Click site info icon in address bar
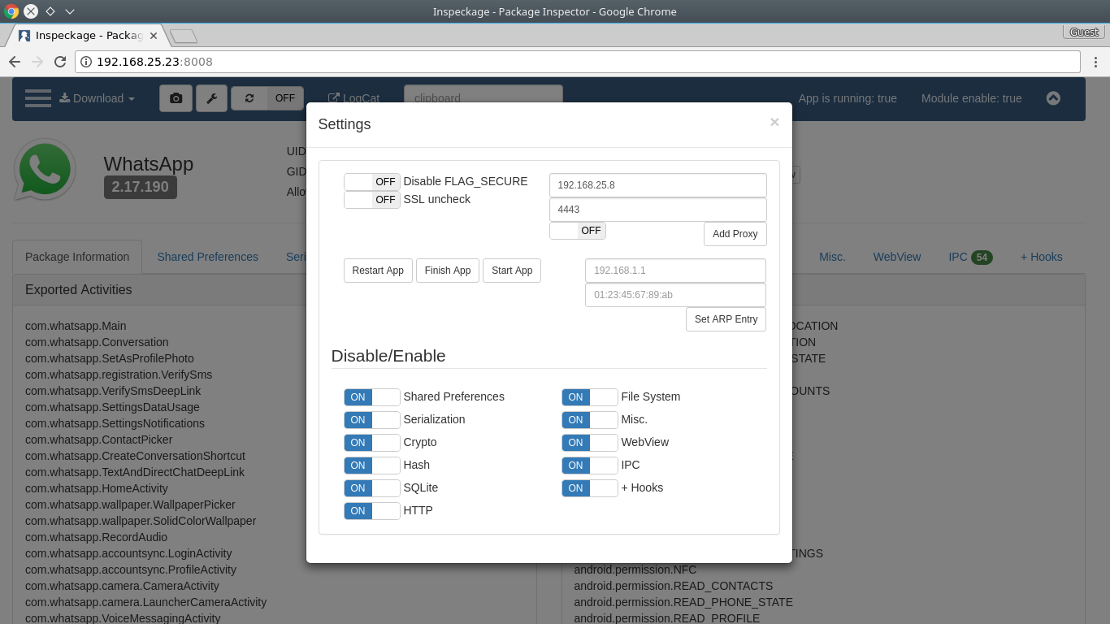This screenshot has height=624, width=1110. [x=86, y=62]
